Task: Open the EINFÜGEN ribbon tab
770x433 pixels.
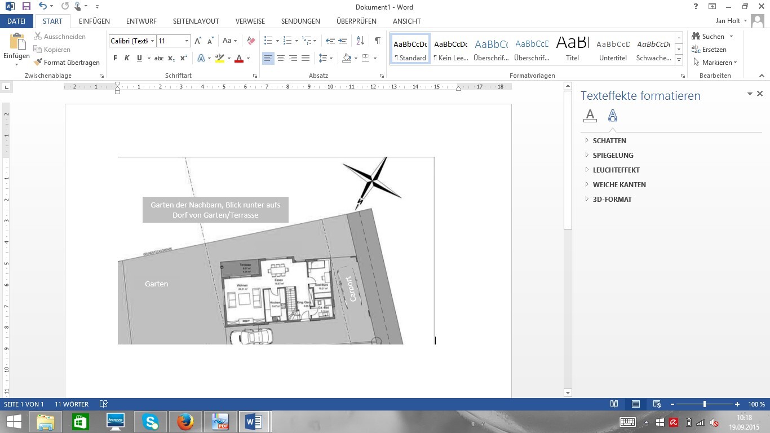Action: coord(94,21)
